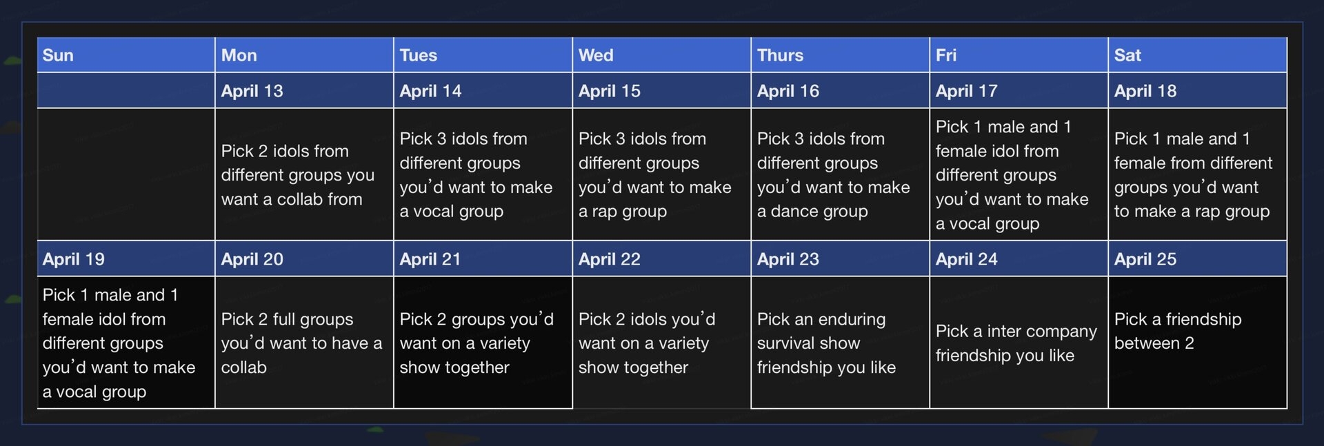Select the Thurs column header
This screenshot has height=446, width=1324.
tap(840, 55)
